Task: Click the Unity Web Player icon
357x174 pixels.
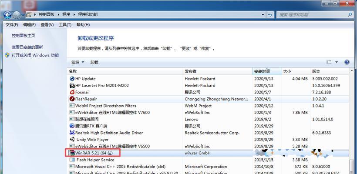Action: point(72,139)
